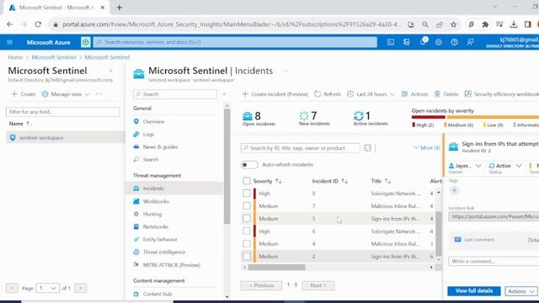
Task: Open a new browser tab
Action: tap(120, 8)
